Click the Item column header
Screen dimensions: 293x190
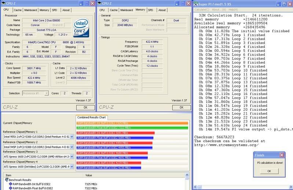(43, 175)
